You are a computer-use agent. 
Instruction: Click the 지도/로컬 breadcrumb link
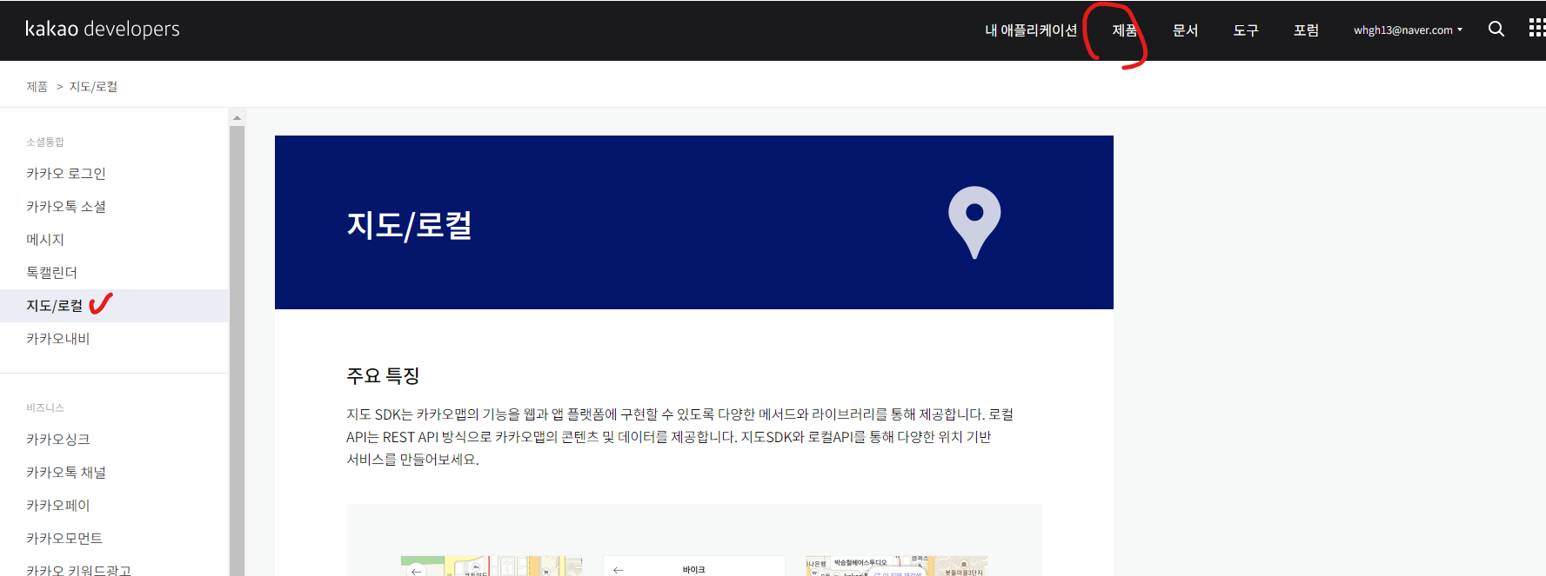(93, 87)
